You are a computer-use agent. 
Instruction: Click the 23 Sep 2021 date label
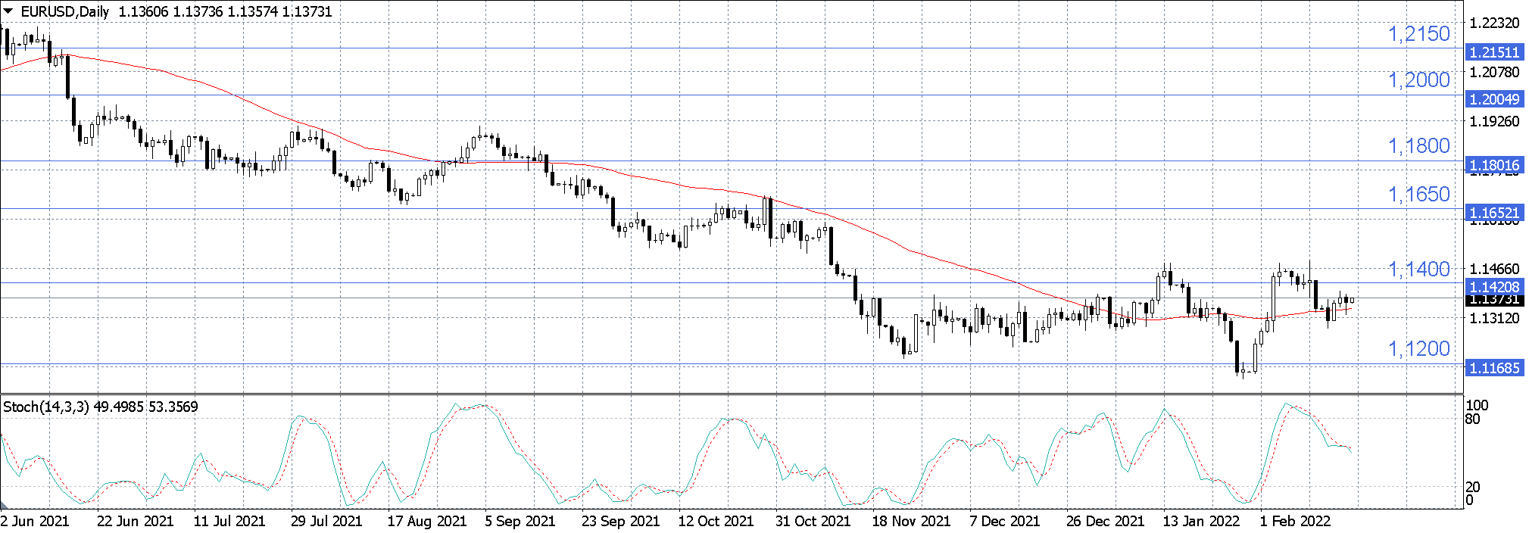(620, 521)
